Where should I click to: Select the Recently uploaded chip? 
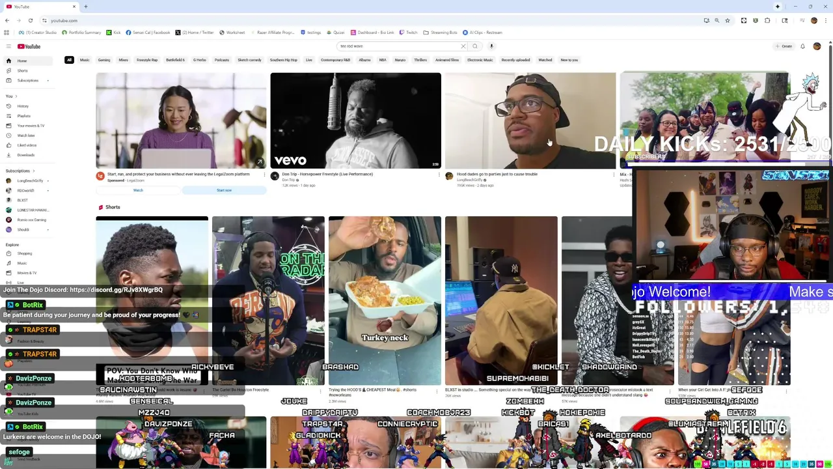coord(515,60)
